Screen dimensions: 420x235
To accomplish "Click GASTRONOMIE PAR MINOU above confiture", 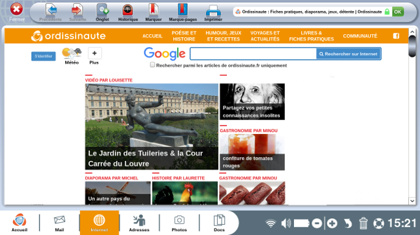I will tap(249, 131).
